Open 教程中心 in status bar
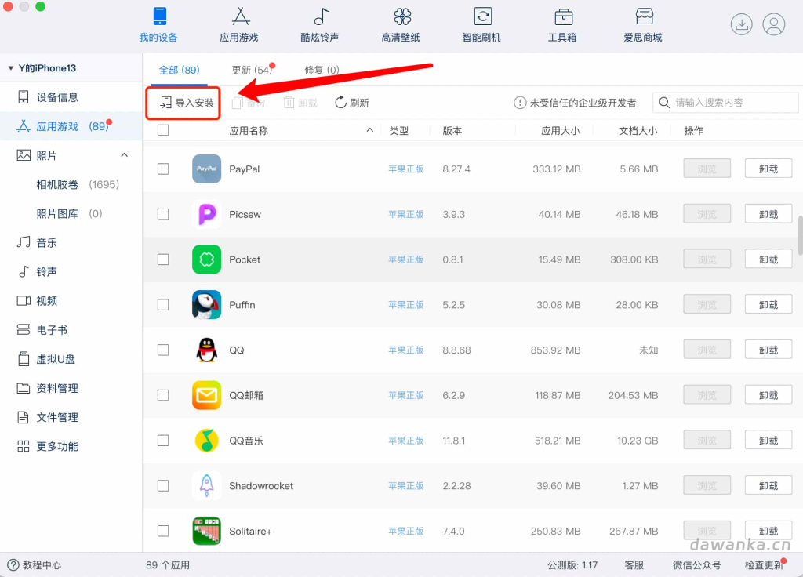This screenshot has width=803, height=577. tap(35, 565)
